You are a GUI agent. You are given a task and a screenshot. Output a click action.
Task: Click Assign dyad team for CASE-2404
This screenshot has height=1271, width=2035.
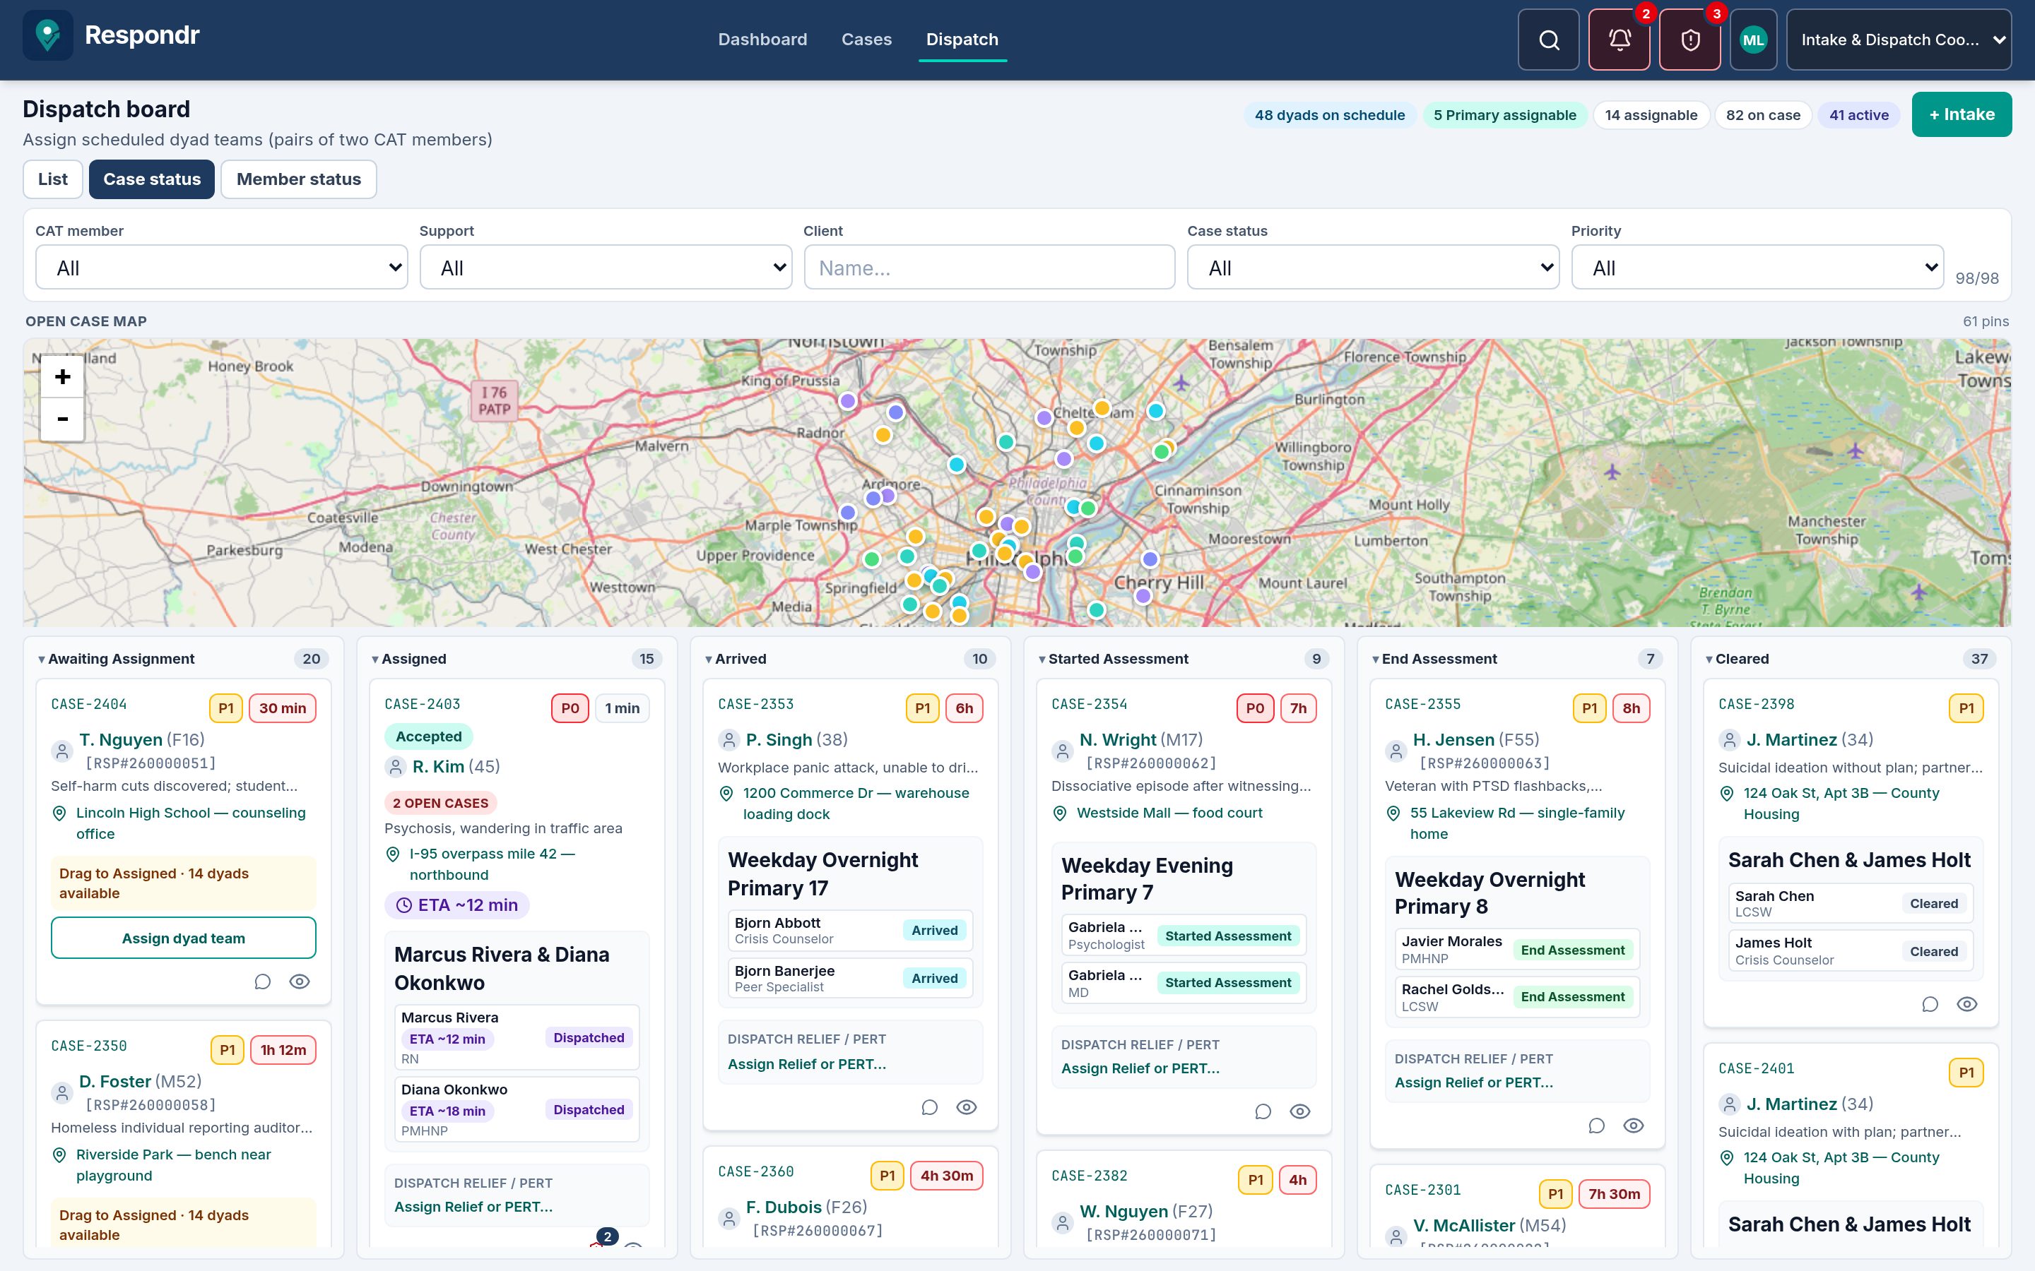183,937
